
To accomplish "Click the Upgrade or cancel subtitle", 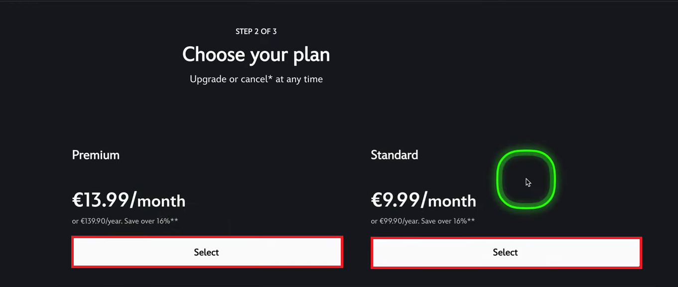I will 256,79.
